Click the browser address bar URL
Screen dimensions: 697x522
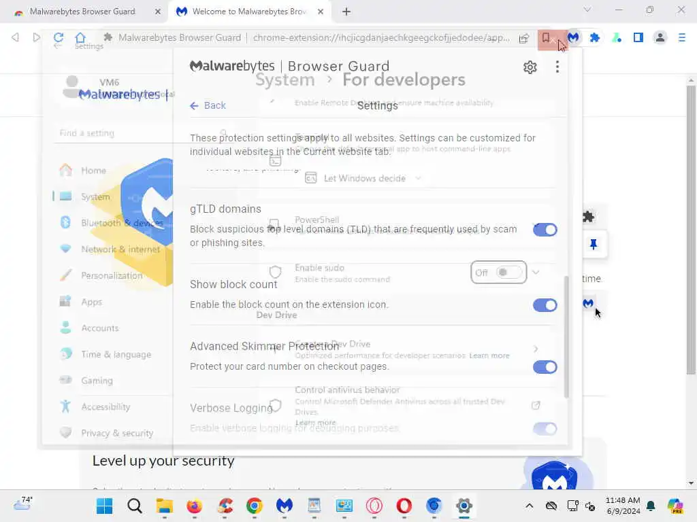pyautogui.click(x=381, y=38)
